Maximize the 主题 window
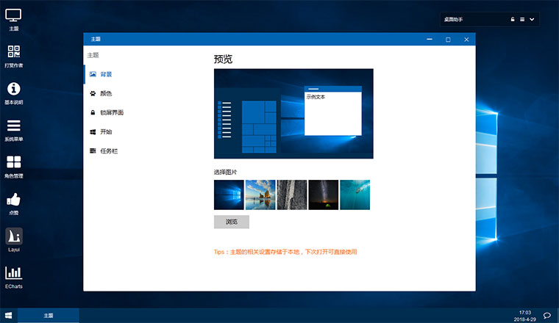Screen dimensions: 559x323 (x=448, y=40)
